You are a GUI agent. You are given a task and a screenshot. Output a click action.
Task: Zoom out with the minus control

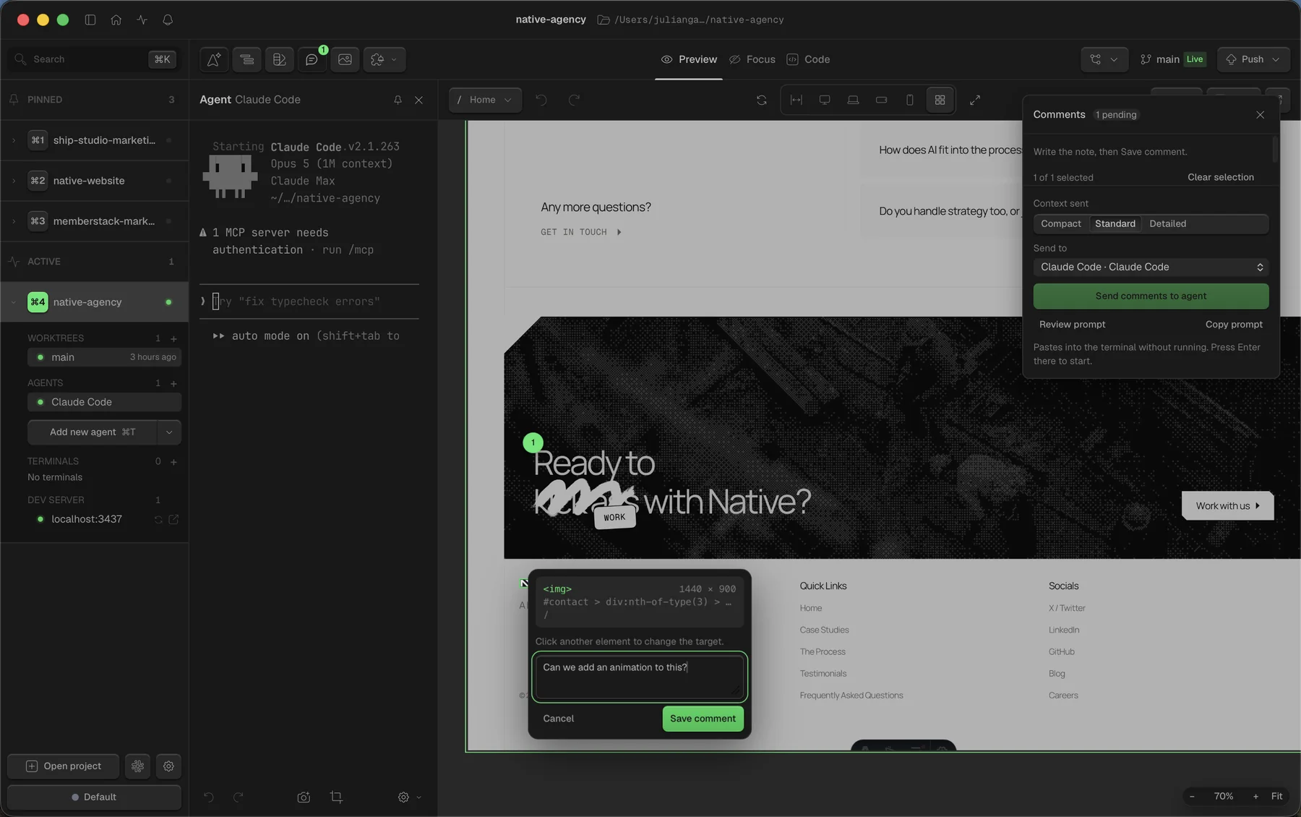[x=1192, y=797]
